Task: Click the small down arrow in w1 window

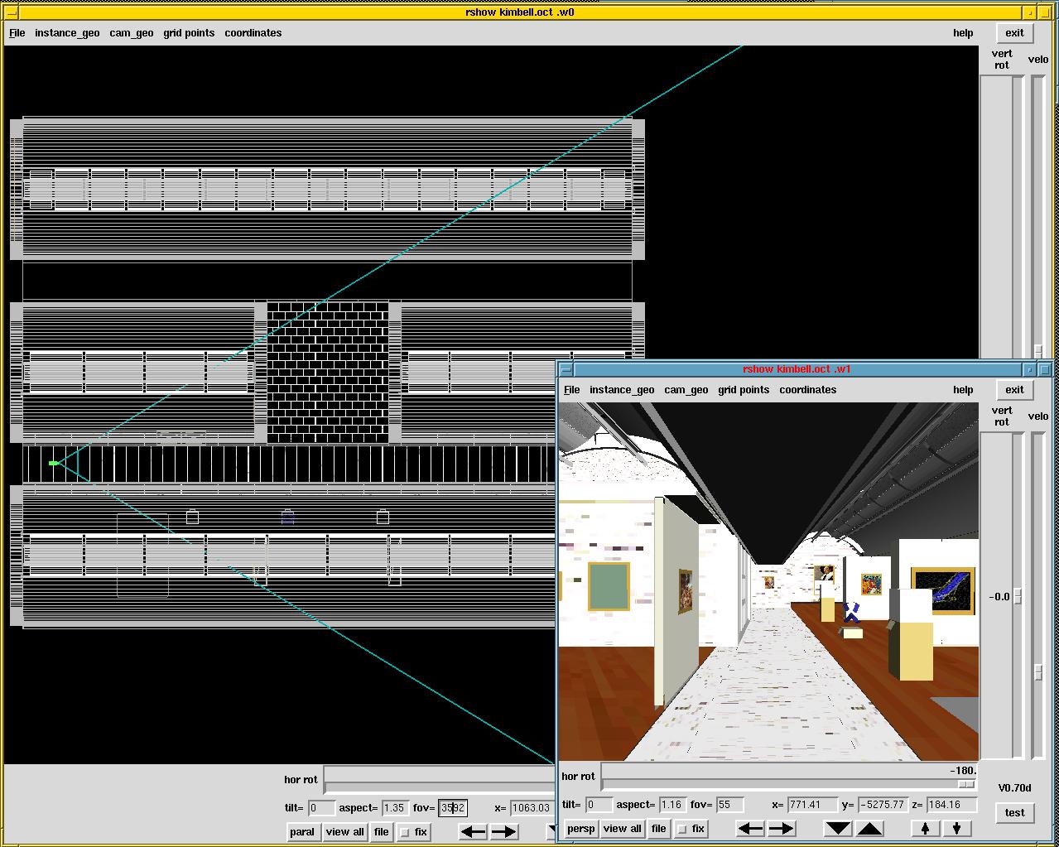Action: [x=957, y=828]
